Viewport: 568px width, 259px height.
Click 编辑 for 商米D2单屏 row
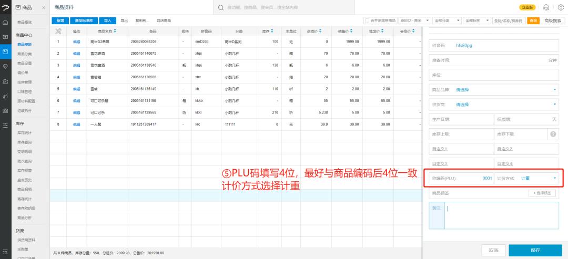pos(76,42)
